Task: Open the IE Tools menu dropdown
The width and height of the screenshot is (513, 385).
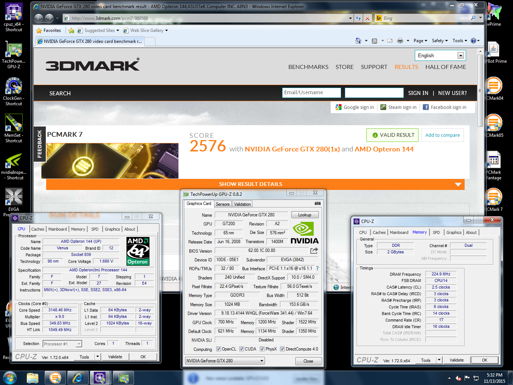Action: [x=460, y=41]
